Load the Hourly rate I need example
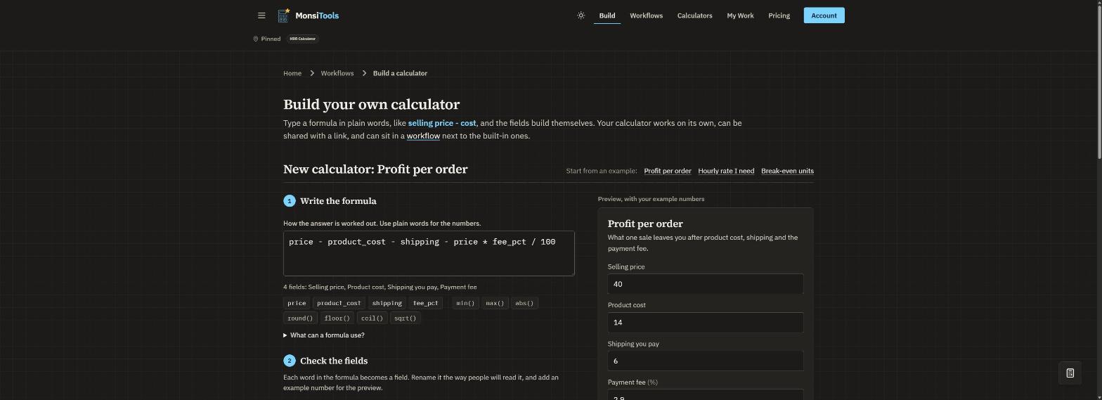This screenshot has width=1102, height=400. [x=726, y=171]
